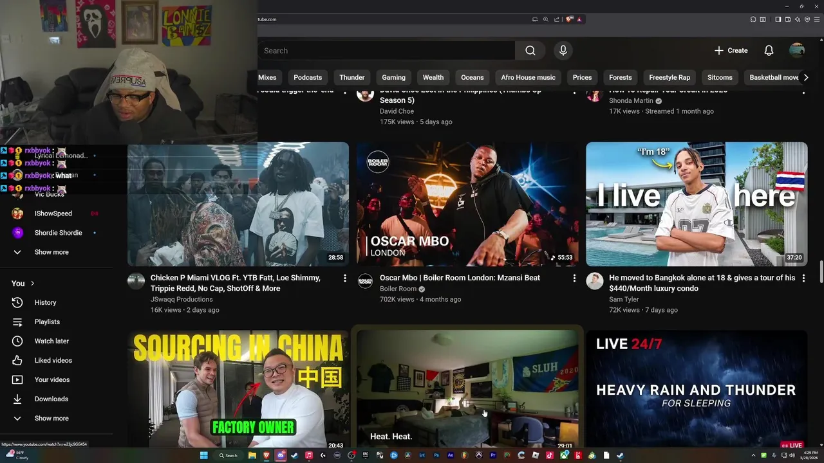Open Brave Wallet icon

tap(787, 19)
